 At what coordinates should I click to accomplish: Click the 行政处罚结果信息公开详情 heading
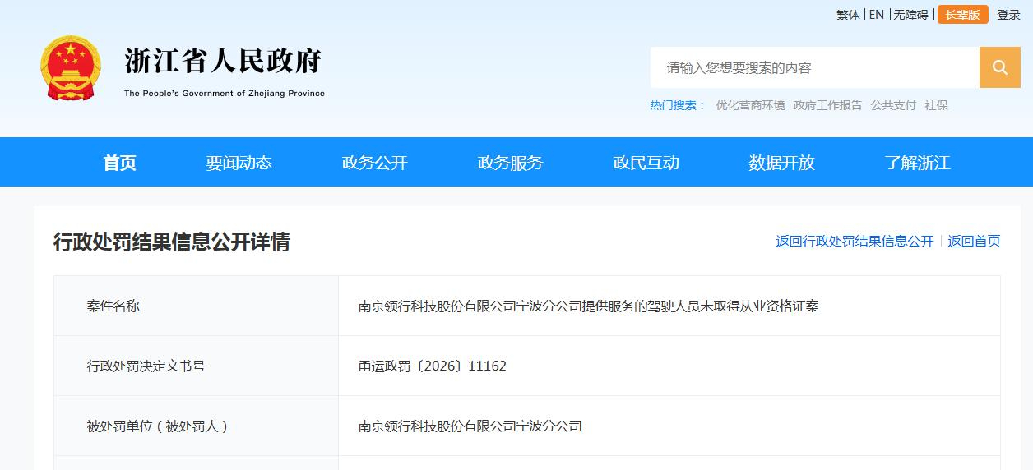[x=172, y=242]
